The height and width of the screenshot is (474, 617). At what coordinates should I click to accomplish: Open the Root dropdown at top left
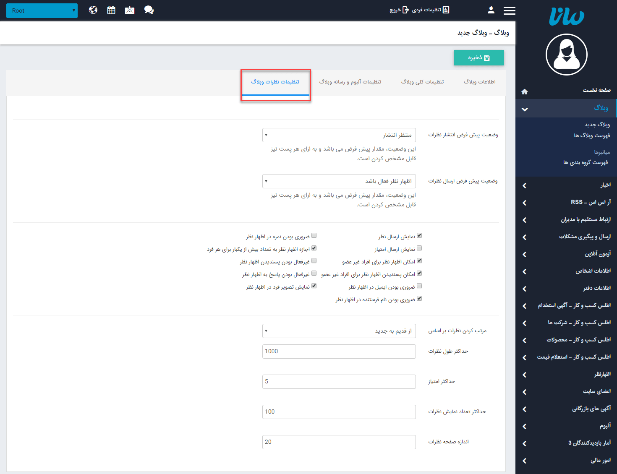coord(42,10)
